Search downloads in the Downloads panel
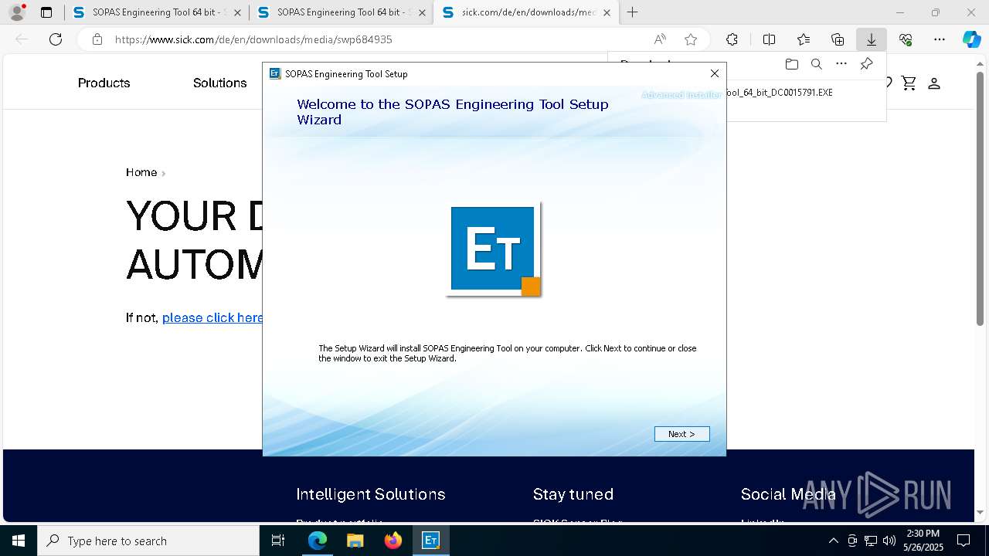The width and height of the screenshot is (989, 556). click(x=816, y=64)
